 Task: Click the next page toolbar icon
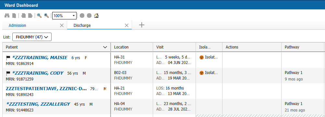30,16
